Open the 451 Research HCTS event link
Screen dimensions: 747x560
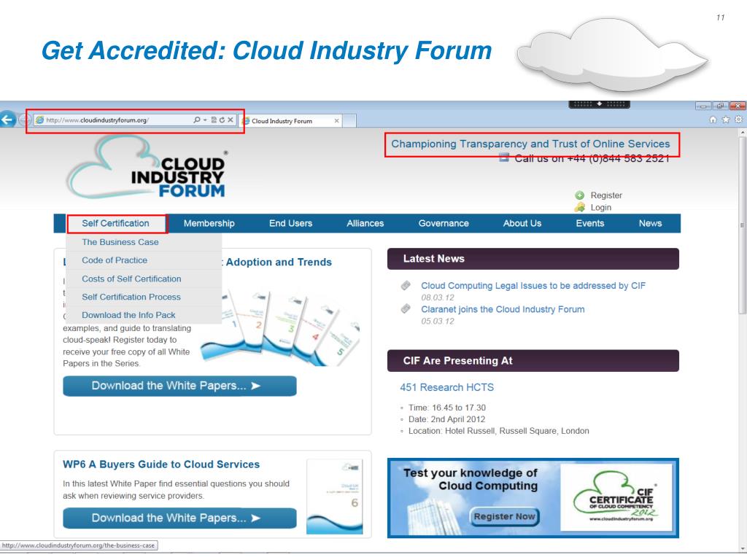[447, 388]
